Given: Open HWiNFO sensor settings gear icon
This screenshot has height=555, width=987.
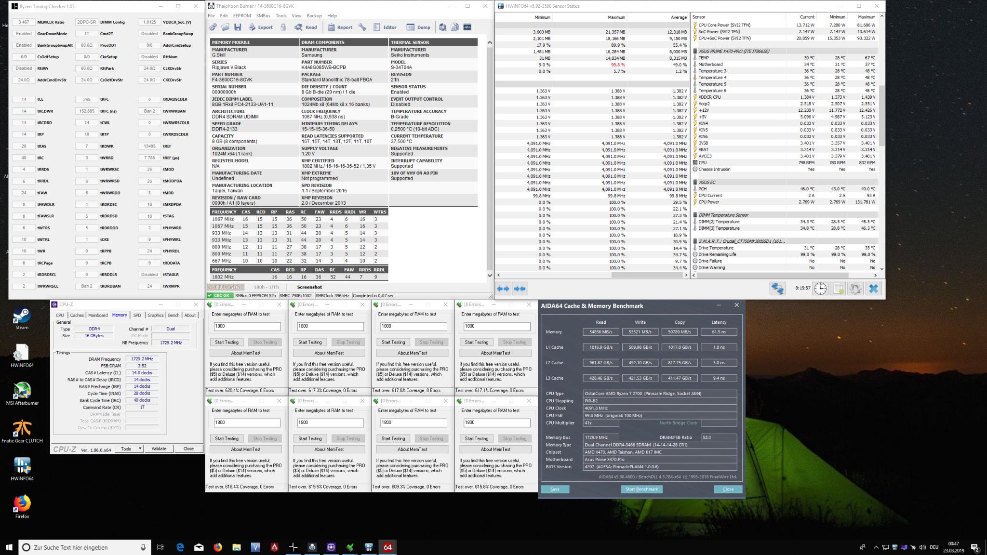Looking at the screenshot, I should coord(855,289).
